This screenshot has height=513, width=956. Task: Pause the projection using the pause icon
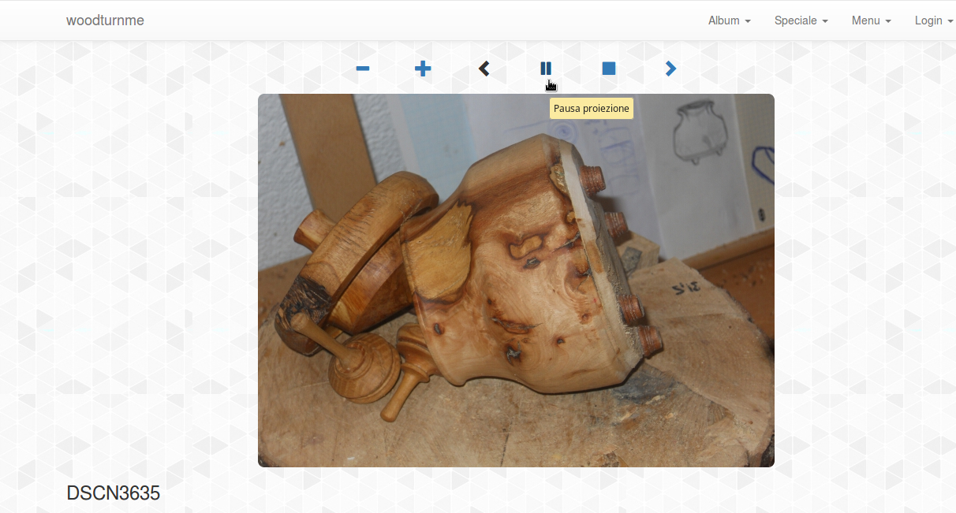click(546, 69)
